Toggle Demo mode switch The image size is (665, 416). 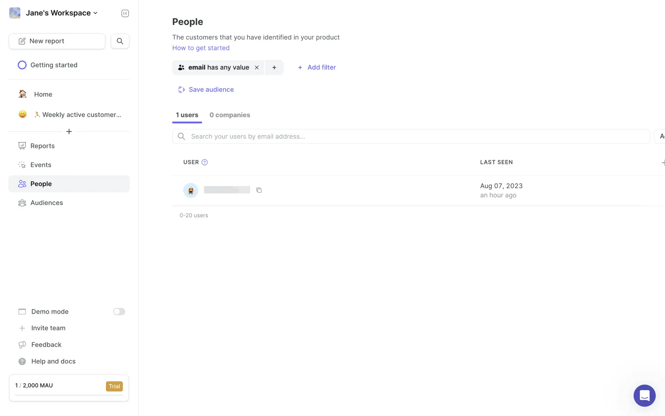tap(119, 312)
